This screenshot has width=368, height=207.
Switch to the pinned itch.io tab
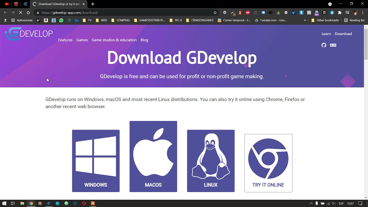pyautogui.click(x=16, y=4)
